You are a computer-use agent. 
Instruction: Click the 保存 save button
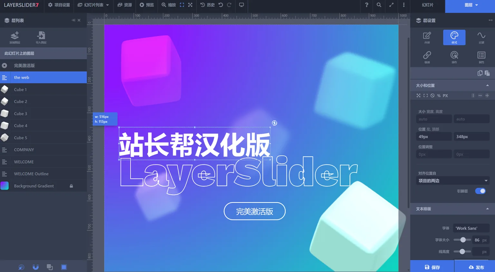432,267
